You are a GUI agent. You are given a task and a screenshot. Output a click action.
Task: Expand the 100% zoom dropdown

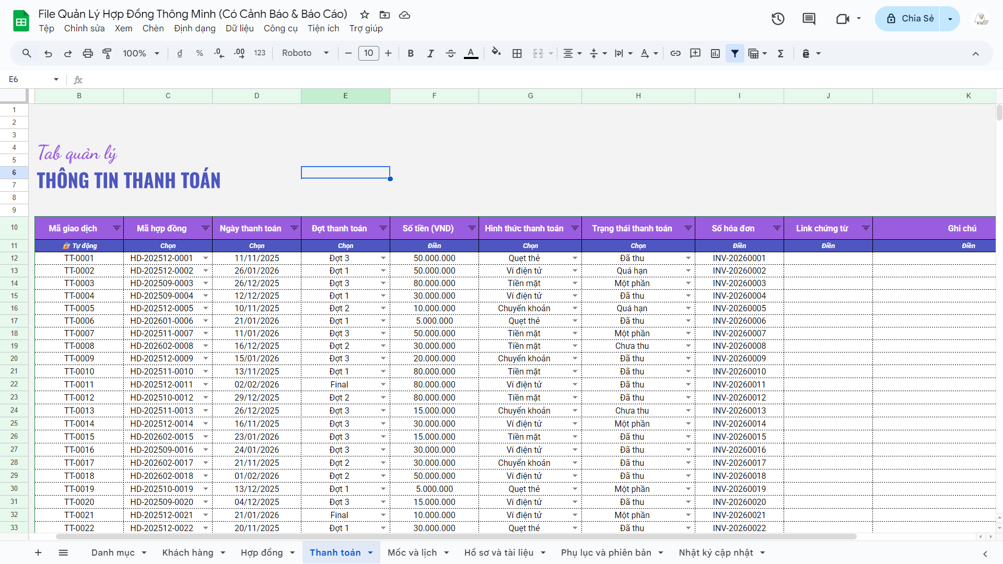[x=141, y=53]
